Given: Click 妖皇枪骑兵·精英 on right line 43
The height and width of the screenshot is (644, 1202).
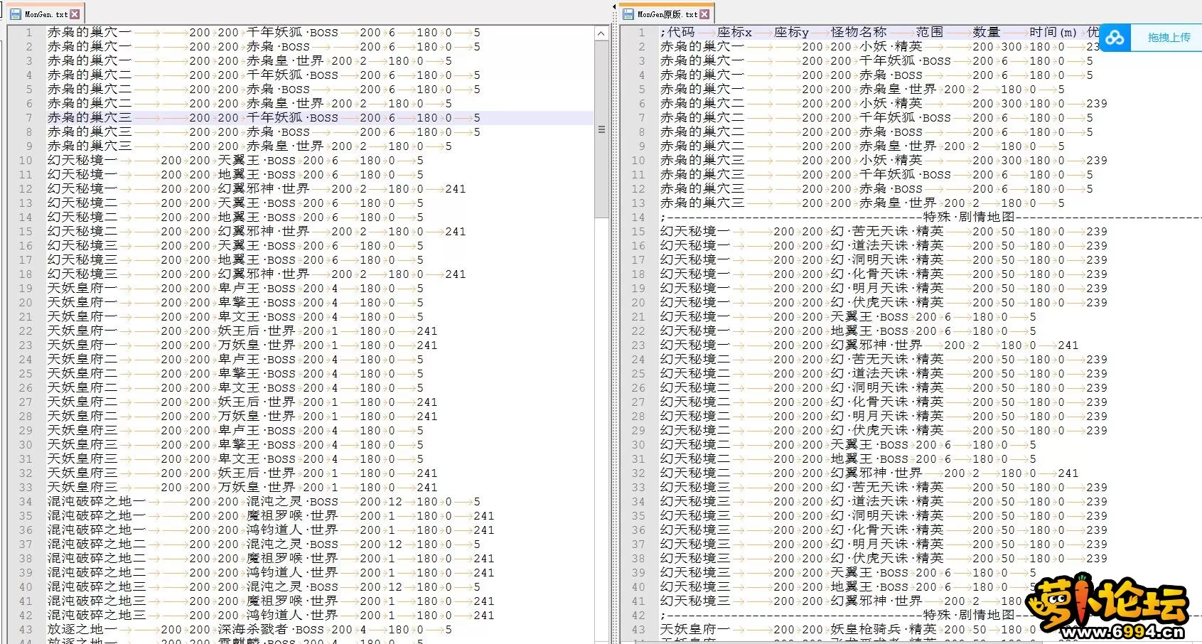Looking at the screenshot, I should 884,630.
